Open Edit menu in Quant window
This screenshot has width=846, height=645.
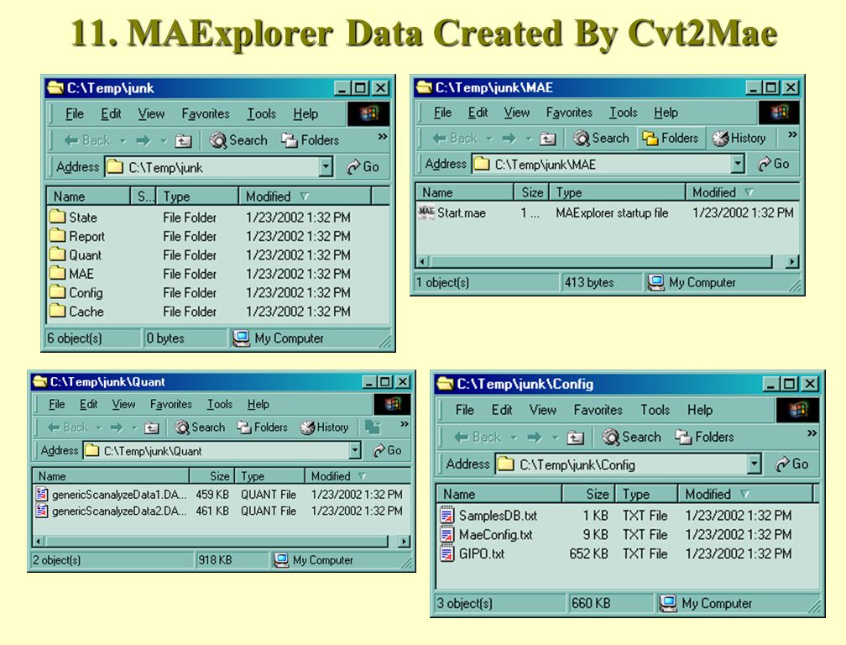click(x=88, y=404)
